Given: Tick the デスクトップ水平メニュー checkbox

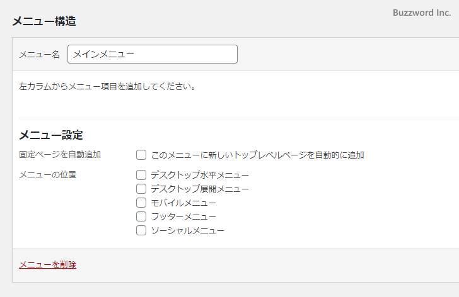Looking at the screenshot, I should (x=141, y=175).
